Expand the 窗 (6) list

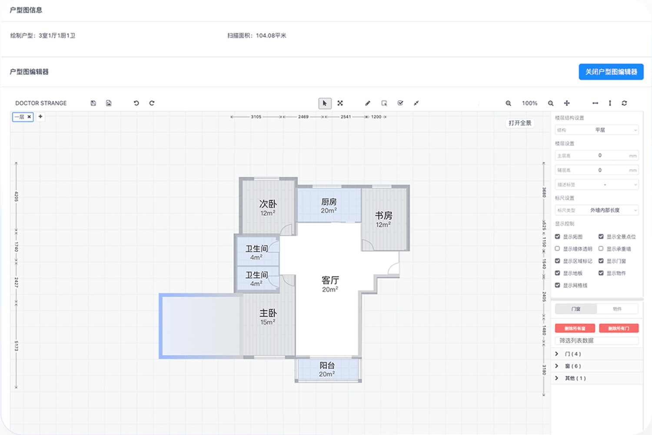[557, 366]
